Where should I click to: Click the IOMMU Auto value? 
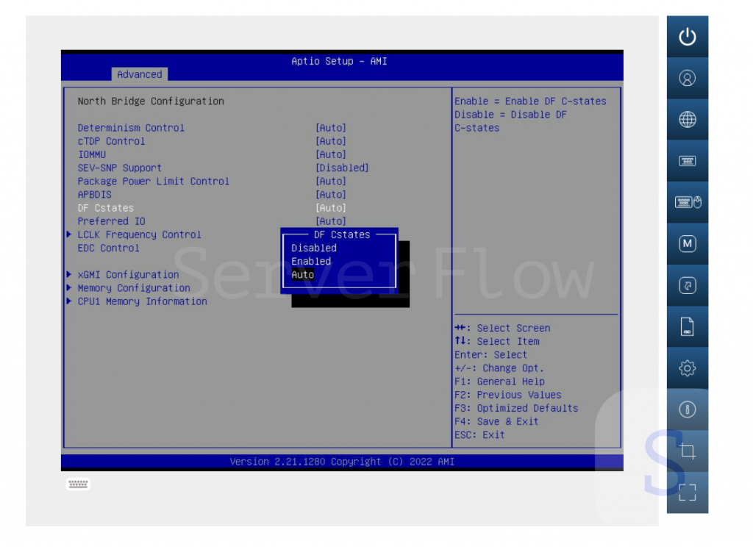tap(330, 154)
